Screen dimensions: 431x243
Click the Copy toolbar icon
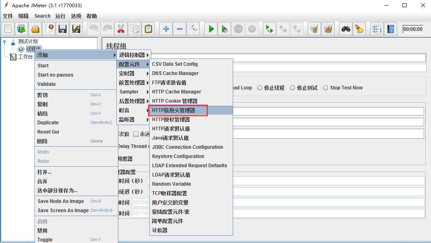135,29
